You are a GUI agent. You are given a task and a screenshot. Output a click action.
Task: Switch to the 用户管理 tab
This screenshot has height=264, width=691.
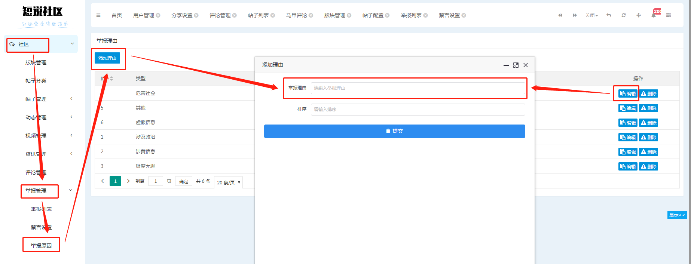point(144,15)
